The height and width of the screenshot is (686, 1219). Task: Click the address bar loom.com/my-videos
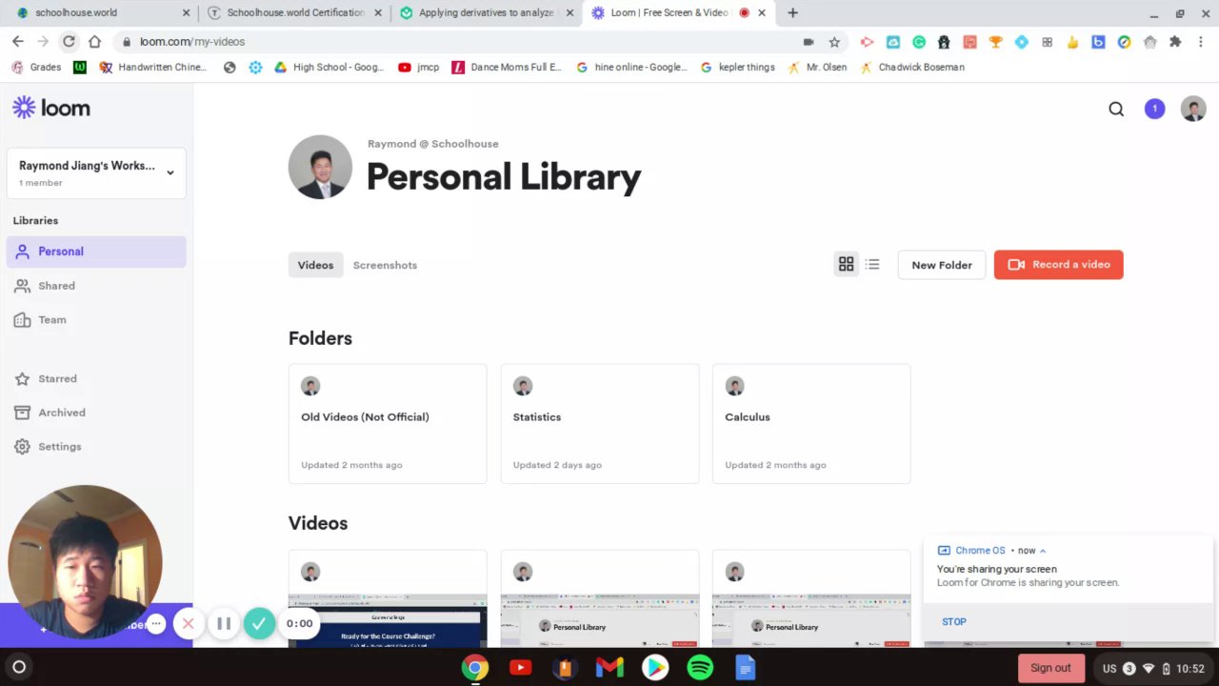point(457,42)
